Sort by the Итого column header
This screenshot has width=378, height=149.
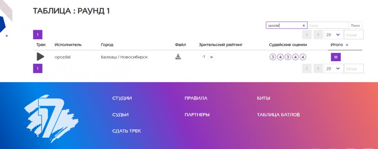pos(339,45)
